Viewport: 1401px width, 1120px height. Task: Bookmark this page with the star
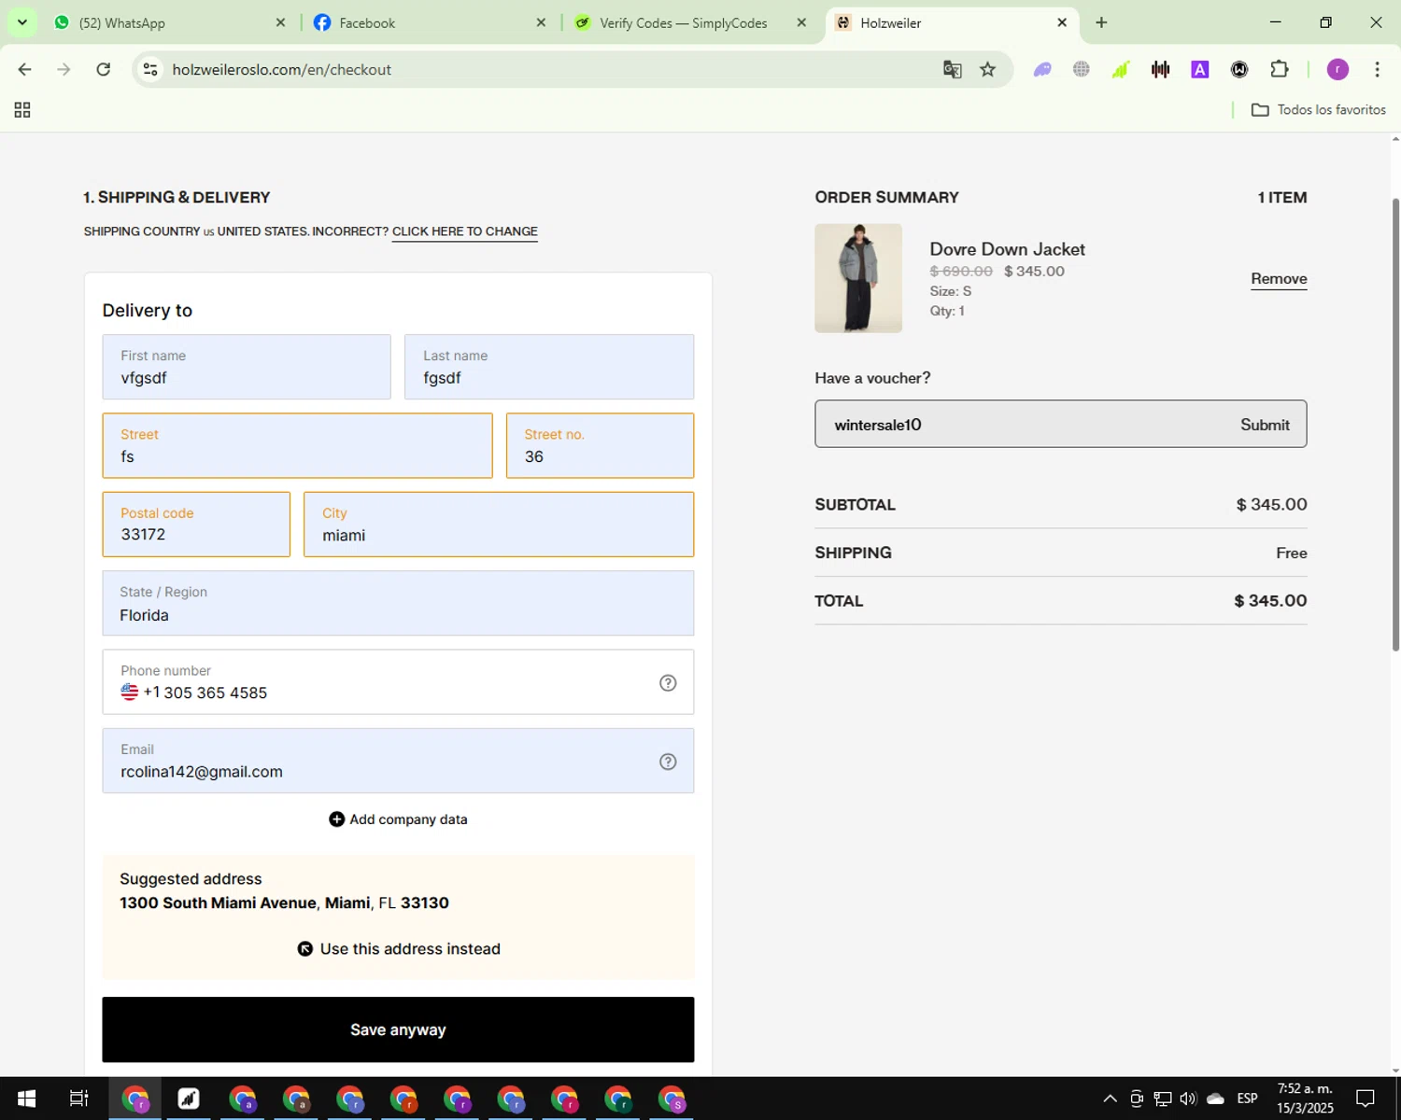coord(987,69)
